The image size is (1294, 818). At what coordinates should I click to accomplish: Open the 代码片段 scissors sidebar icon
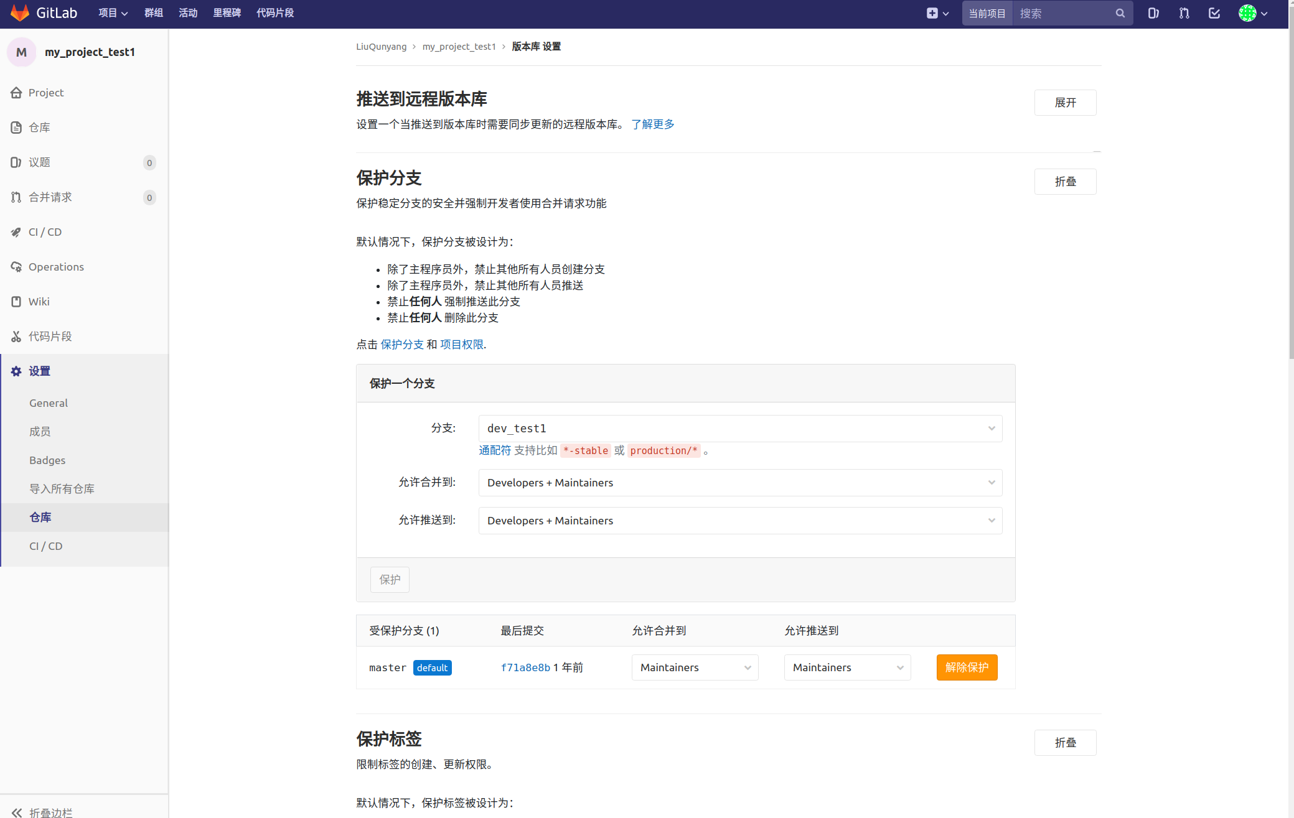click(x=16, y=336)
